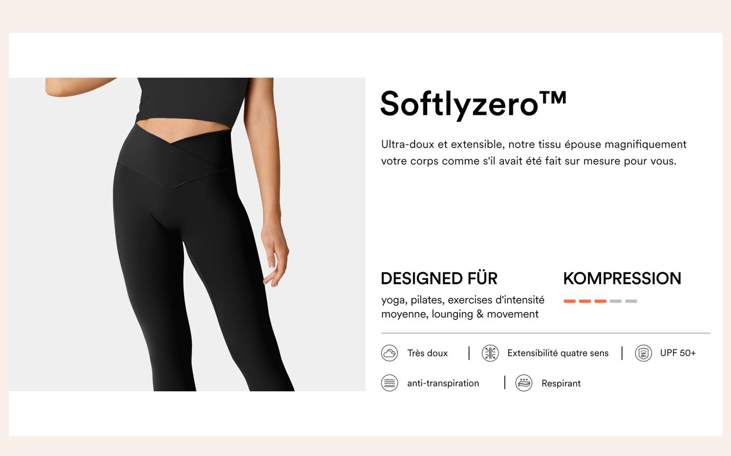Click the last gray compression segment
This screenshot has width=731, height=456.
click(631, 301)
